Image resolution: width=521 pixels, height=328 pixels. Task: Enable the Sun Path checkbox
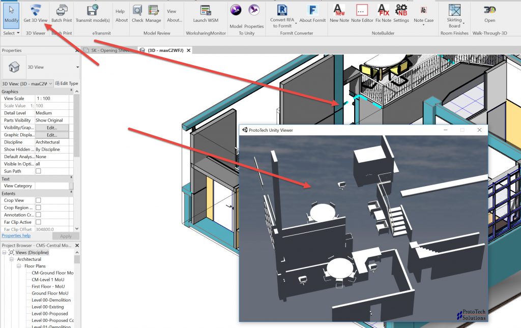click(38, 171)
